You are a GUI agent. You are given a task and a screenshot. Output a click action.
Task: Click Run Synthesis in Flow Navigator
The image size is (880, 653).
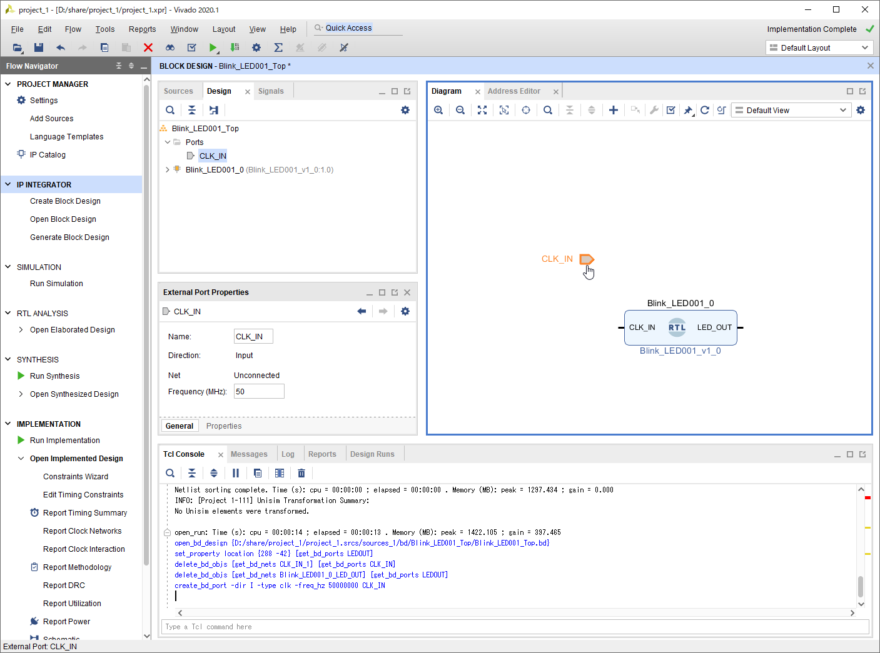tap(54, 376)
